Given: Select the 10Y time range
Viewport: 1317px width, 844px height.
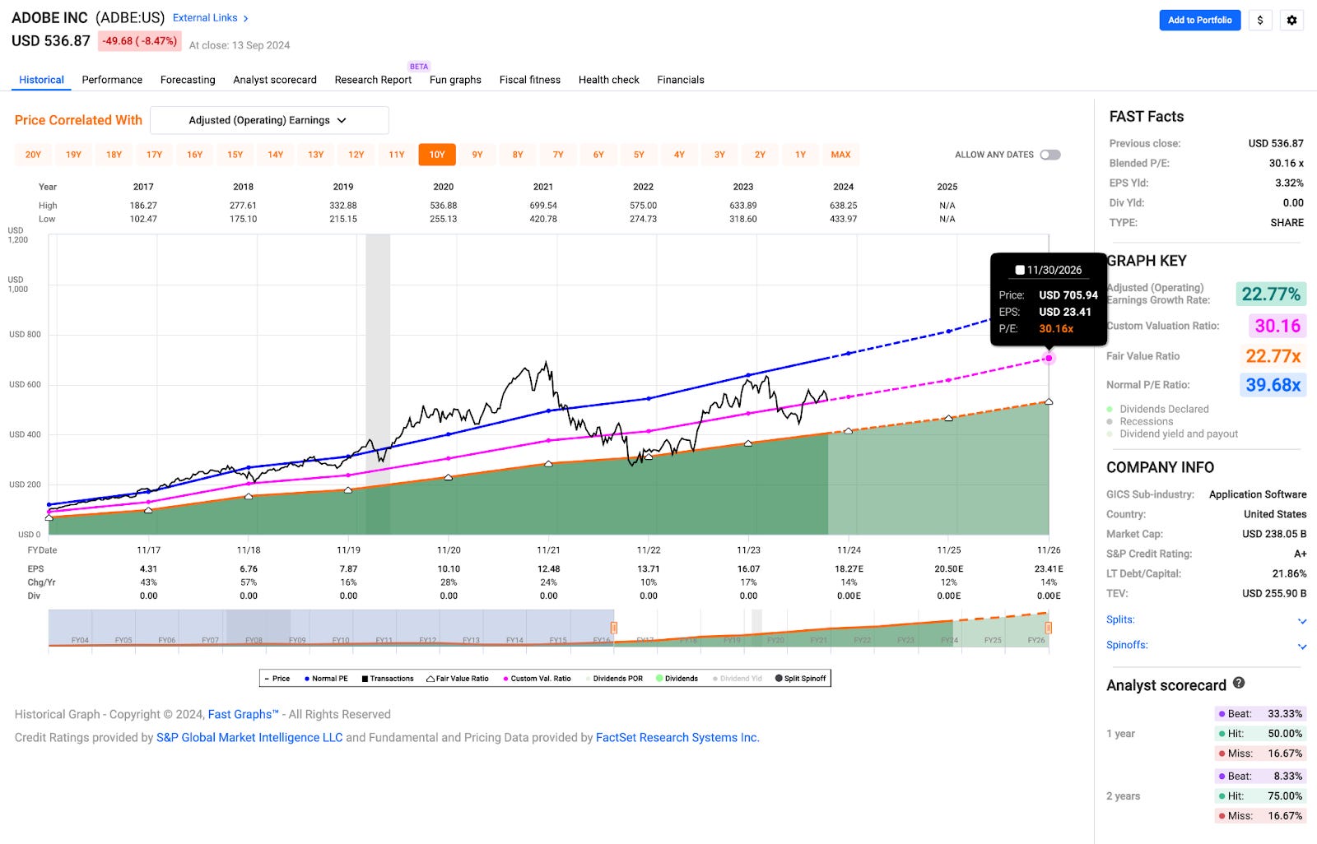Looking at the screenshot, I should 437,155.
